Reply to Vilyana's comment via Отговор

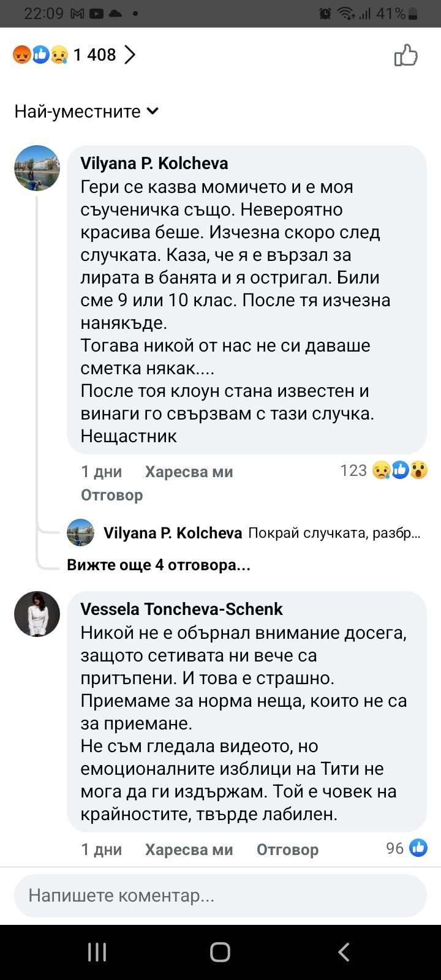pyautogui.click(x=111, y=495)
